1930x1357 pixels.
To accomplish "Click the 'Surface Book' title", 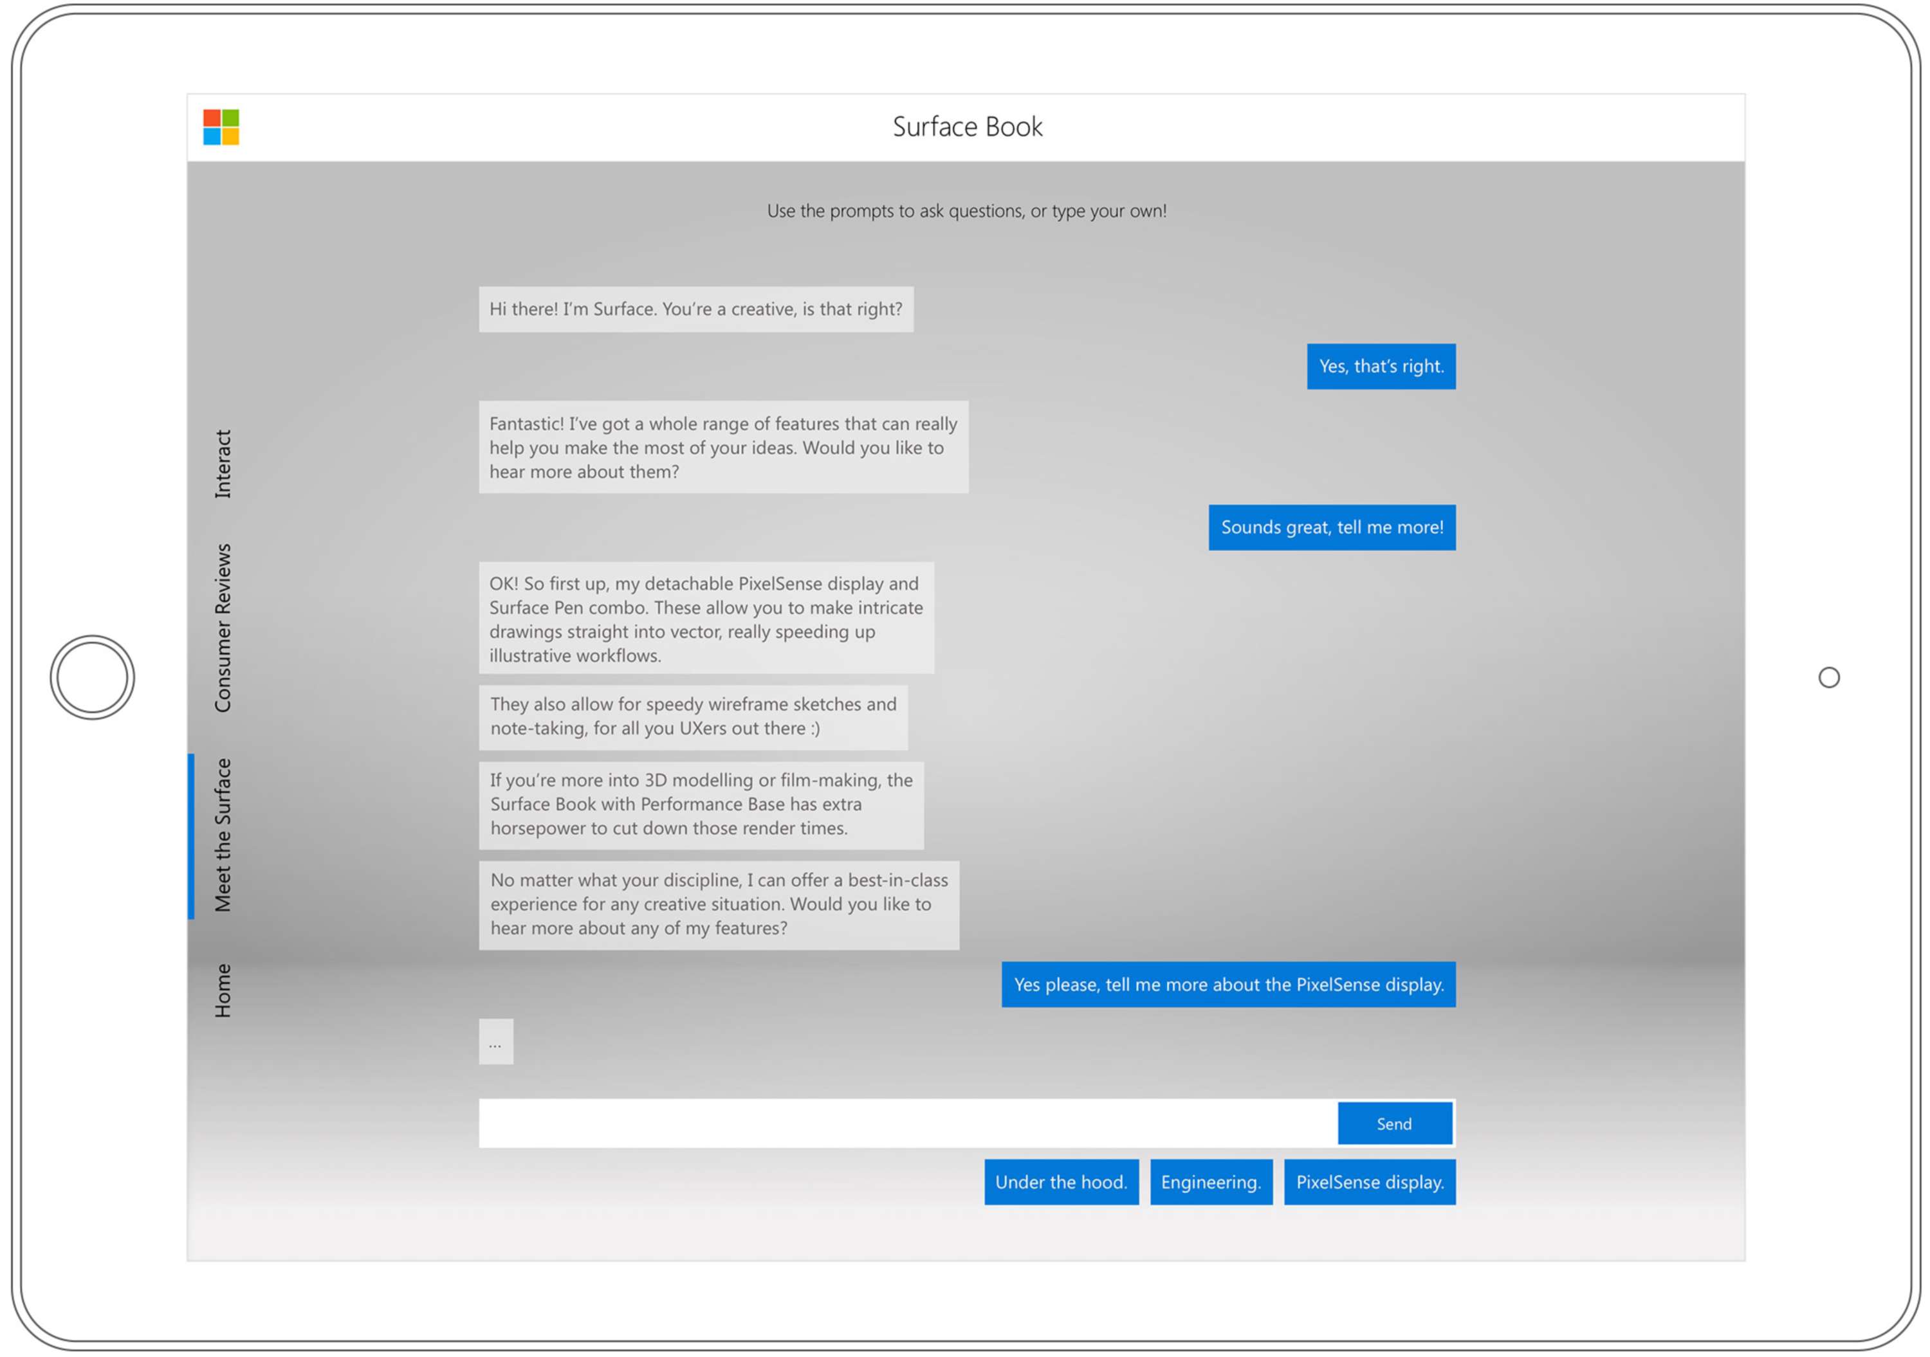I will (x=968, y=127).
